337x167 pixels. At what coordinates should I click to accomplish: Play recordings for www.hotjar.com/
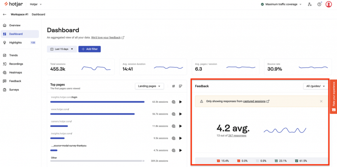181,114
